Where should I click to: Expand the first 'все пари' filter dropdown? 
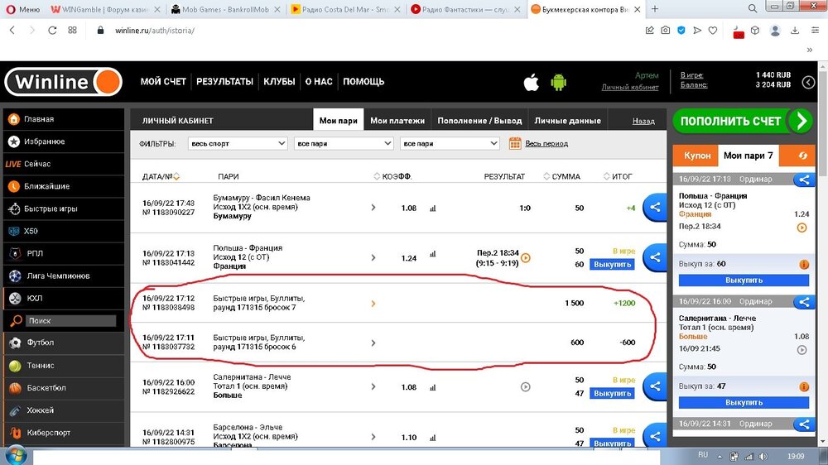pyautogui.click(x=343, y=143)
